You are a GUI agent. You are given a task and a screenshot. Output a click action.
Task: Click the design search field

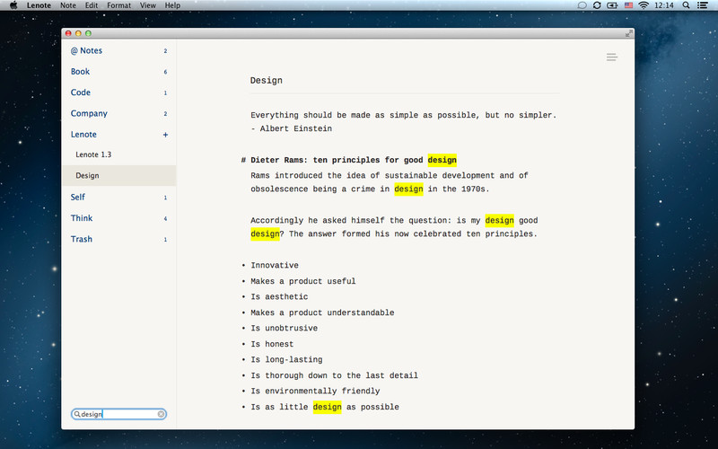point(119,414)
